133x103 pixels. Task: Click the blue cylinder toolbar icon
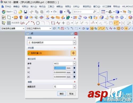click(61, 12)
